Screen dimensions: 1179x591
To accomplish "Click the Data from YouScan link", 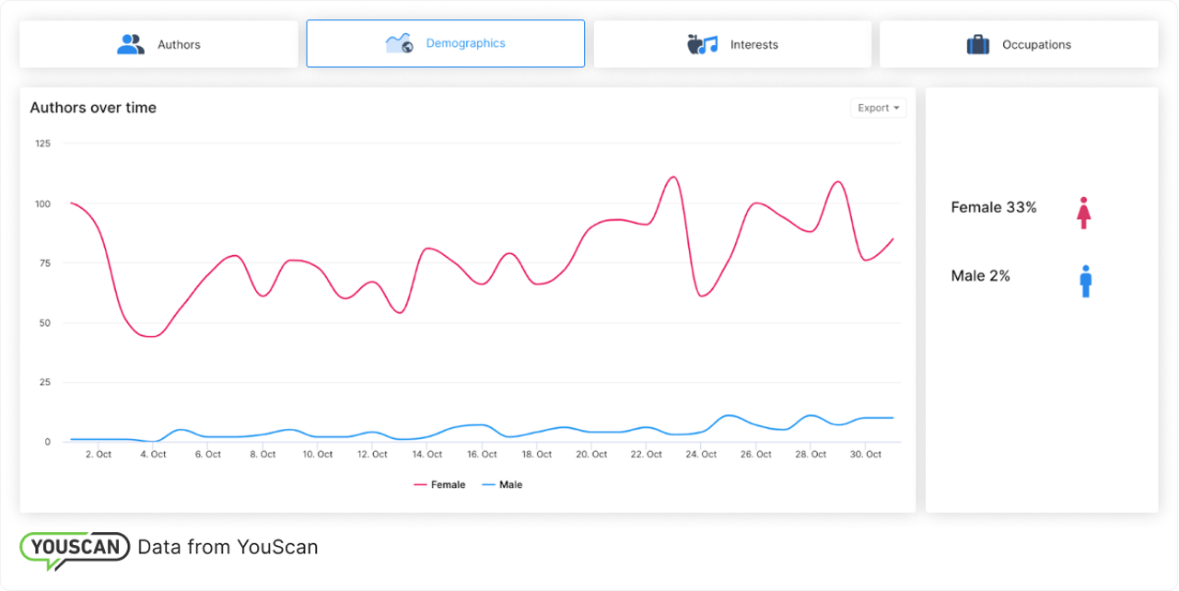I will 228,547.
